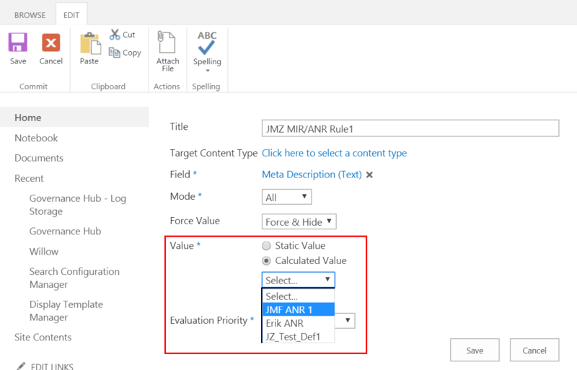Viewport: 577px width, 370px height.
Task: Remove the Meta Description field with X
Action: [x=369, y=175]
